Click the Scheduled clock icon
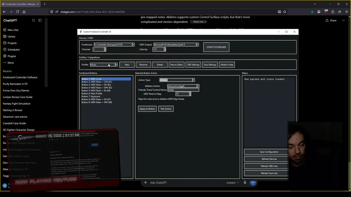This screenshot has width=351, height=197. pos(5,50)
